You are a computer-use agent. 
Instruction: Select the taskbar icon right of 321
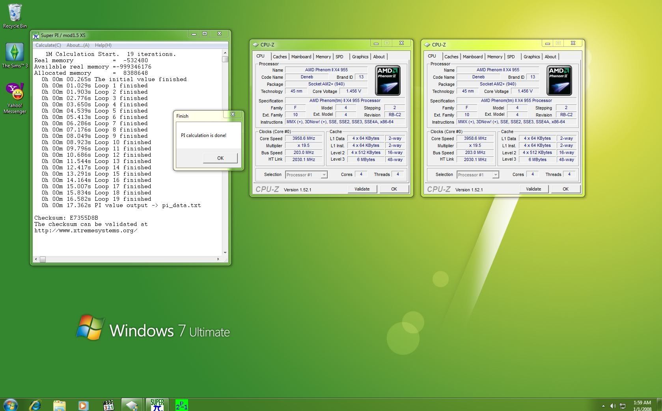click(x=132, y=405)
